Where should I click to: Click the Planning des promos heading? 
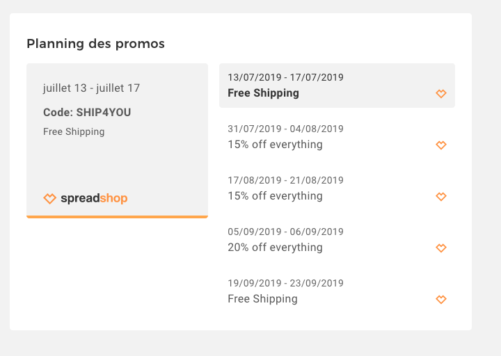click(95, 44)
